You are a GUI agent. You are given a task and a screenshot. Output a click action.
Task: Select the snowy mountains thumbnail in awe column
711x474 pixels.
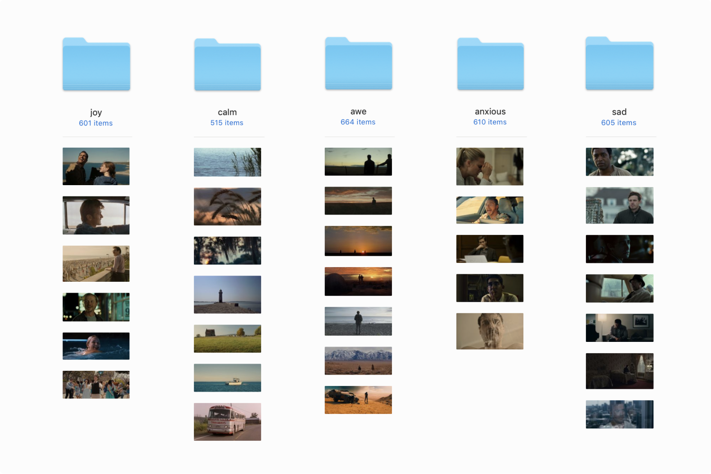click(358, 361)
